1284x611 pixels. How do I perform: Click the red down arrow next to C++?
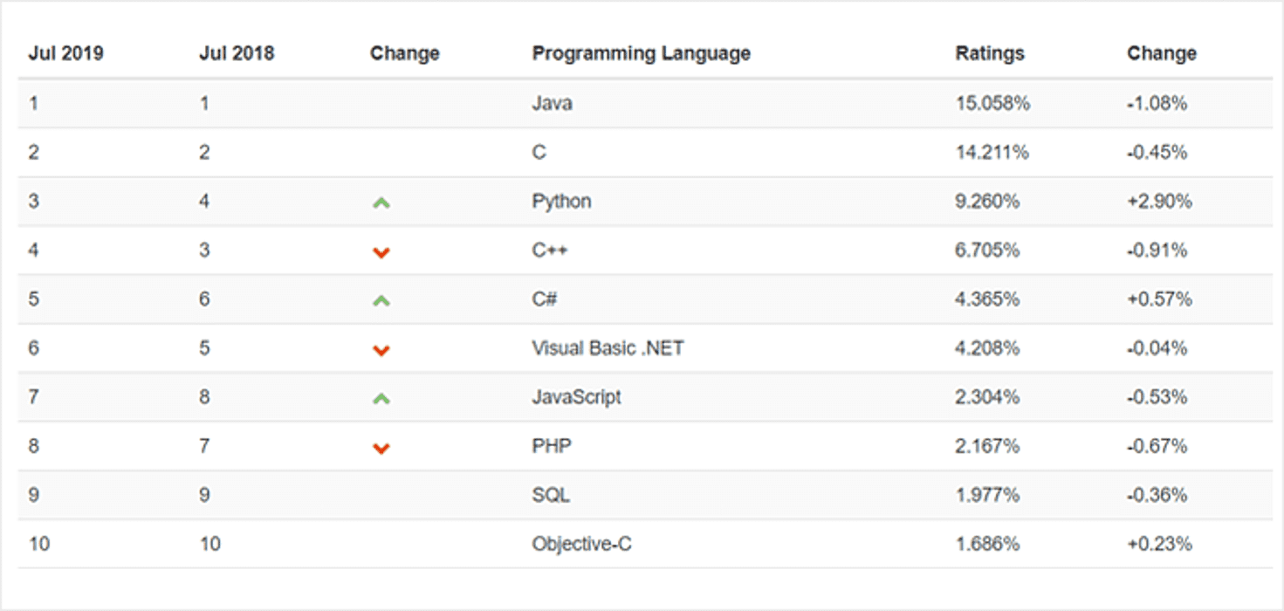(x=380, y=250)
